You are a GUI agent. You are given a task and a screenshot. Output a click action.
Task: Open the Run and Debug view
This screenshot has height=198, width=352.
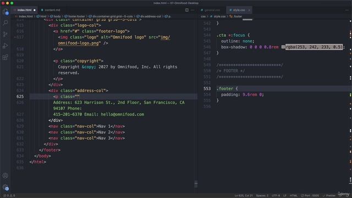point(5,46)
